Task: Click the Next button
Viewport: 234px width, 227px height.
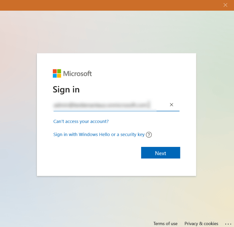Action: click(161, 153)
